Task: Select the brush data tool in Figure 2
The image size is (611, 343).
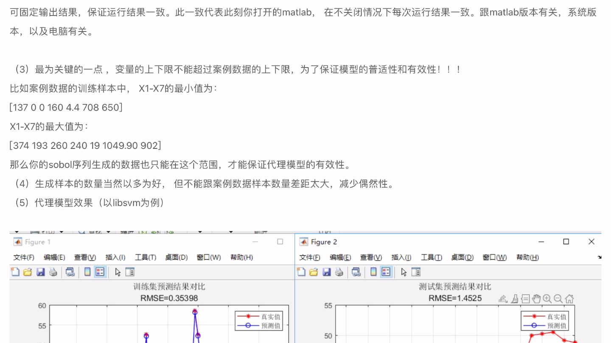Action: coord(514,299)
